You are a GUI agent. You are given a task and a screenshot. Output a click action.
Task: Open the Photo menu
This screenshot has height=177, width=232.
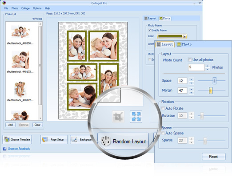pyautogui.click(x=15, y=8)
